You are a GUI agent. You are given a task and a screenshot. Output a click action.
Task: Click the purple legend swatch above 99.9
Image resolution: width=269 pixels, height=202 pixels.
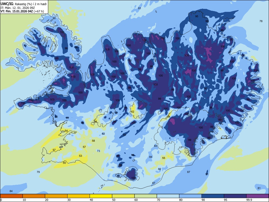pyautogui.click(x=257, y=196)
